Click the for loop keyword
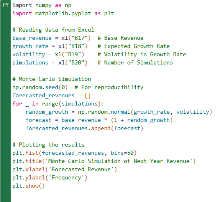The width and height of the screenshot is (219, 202). tap(17, 104)
